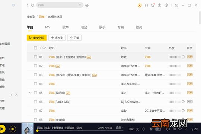
Task: Check the box for song 06 Radio Mix
Action: (35, 102)
